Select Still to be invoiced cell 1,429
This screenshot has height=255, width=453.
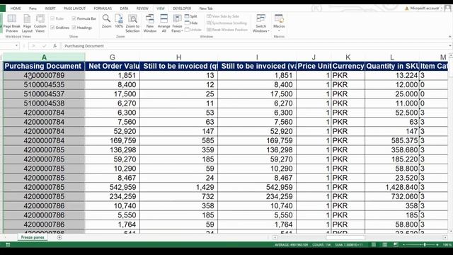coord(178,187)
